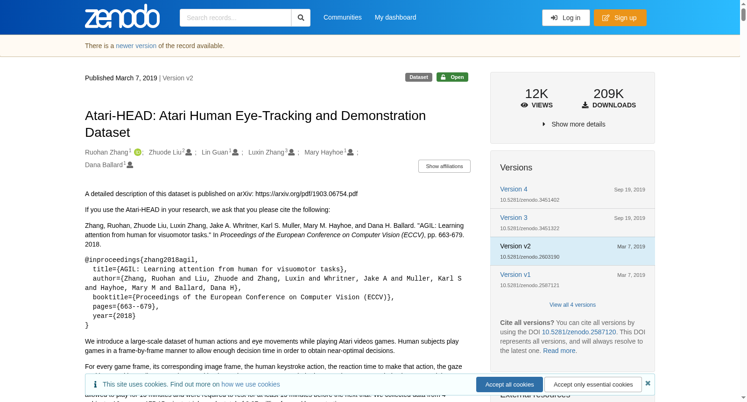Open DOI 10.5281/zenodo.2587120 link
The height and width of the screenshot is (402, 747).
(579, 332)
